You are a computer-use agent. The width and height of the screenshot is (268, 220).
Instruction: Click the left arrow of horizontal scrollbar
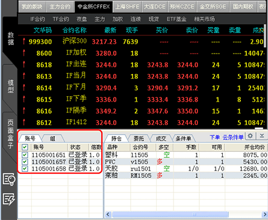108,215
